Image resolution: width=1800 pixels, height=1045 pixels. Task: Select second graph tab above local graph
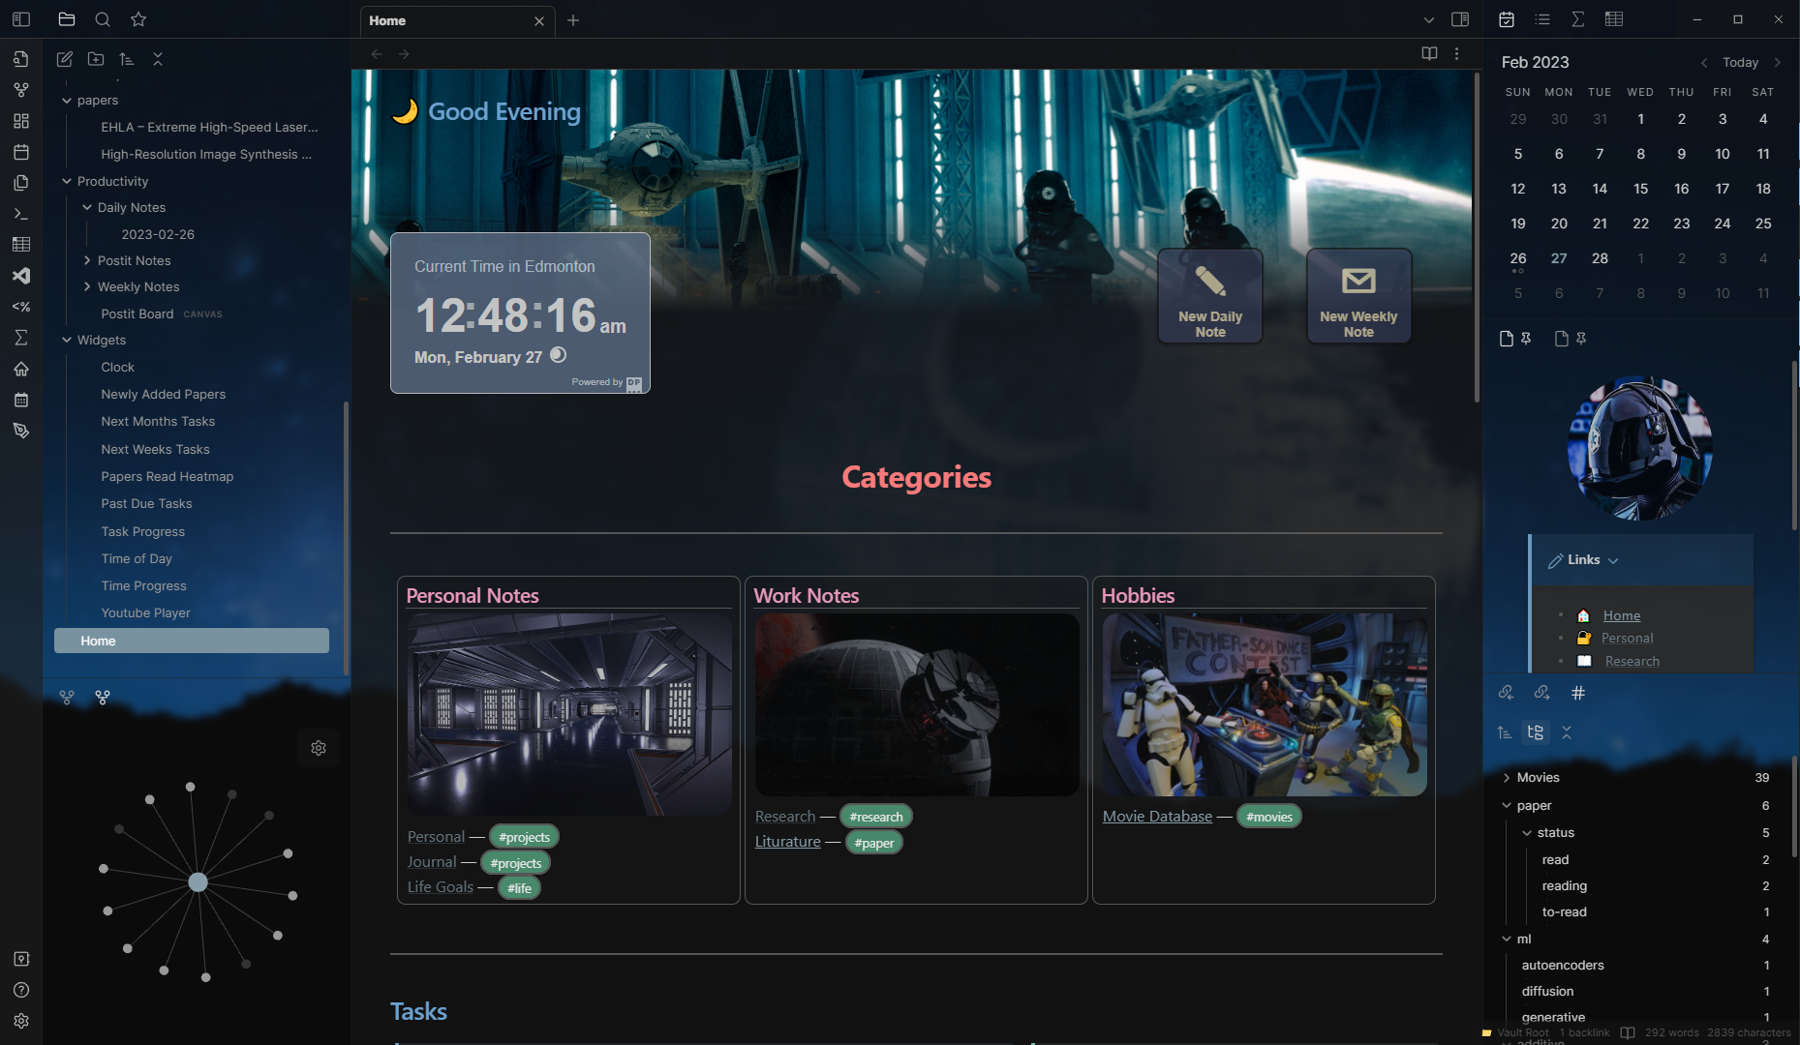click(x=103, y=697)
